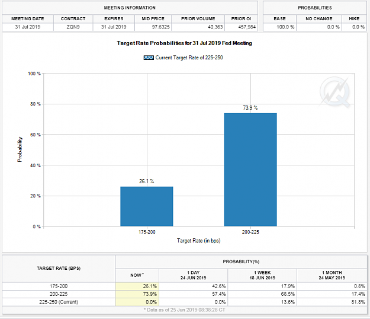Select the 225-250 (Current) table row
Screen dimensions: 370x319
(x=185, y=302)
